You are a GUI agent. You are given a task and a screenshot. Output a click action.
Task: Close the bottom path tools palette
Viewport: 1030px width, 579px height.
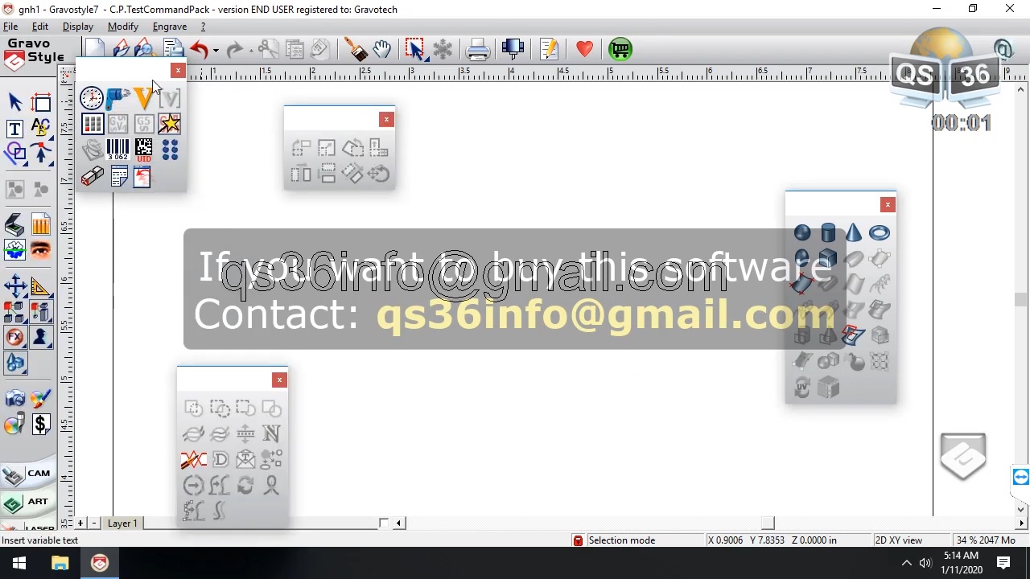click(x=279, y=380)
